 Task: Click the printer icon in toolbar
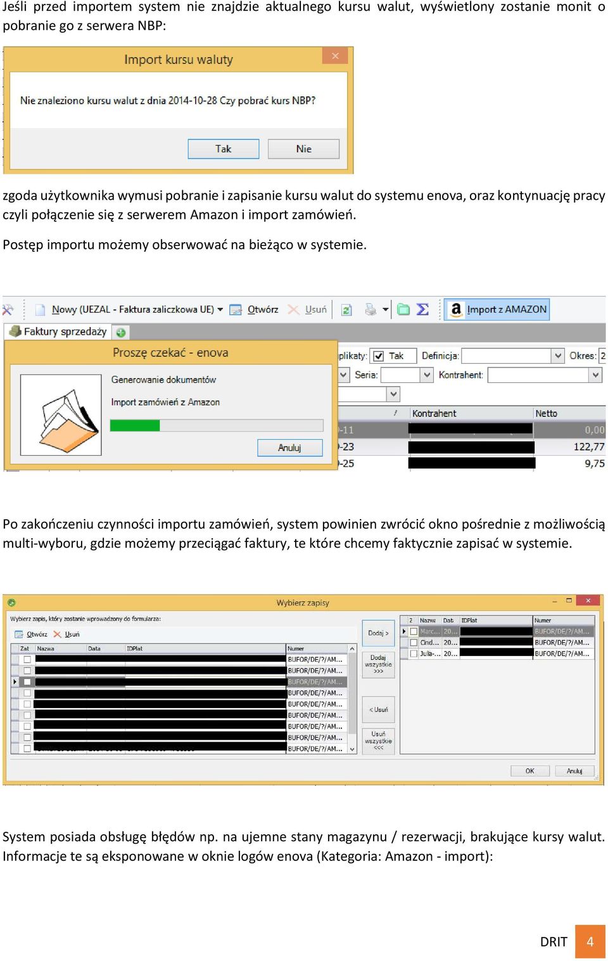(x=370, y=309)
